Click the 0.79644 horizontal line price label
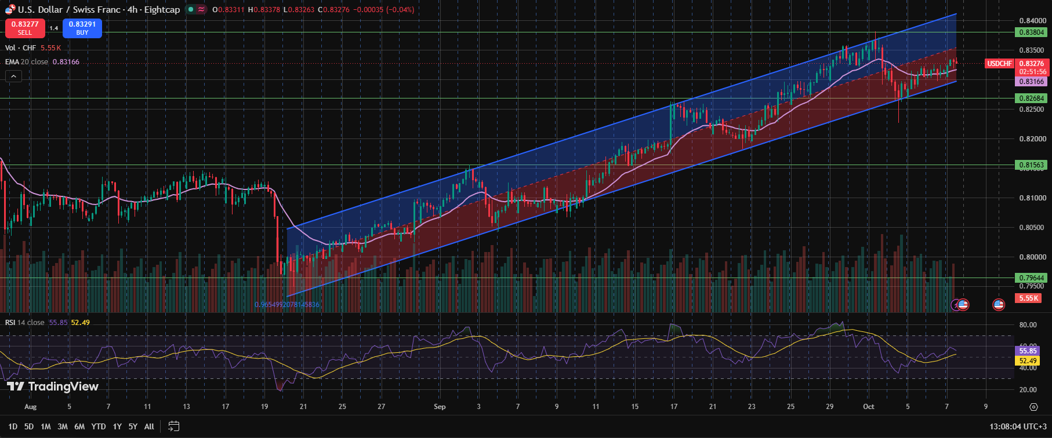 pyautogui.click(x=1032, y=278)
